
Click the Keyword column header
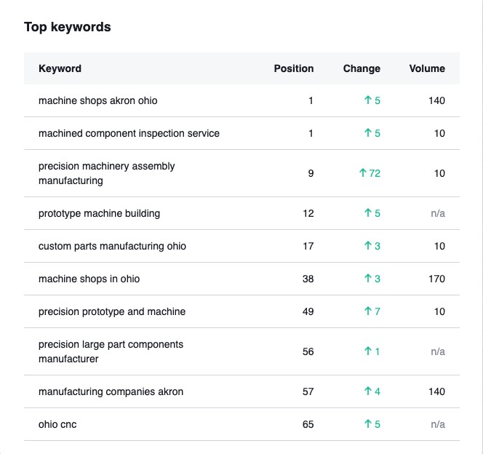click(60, 68)
